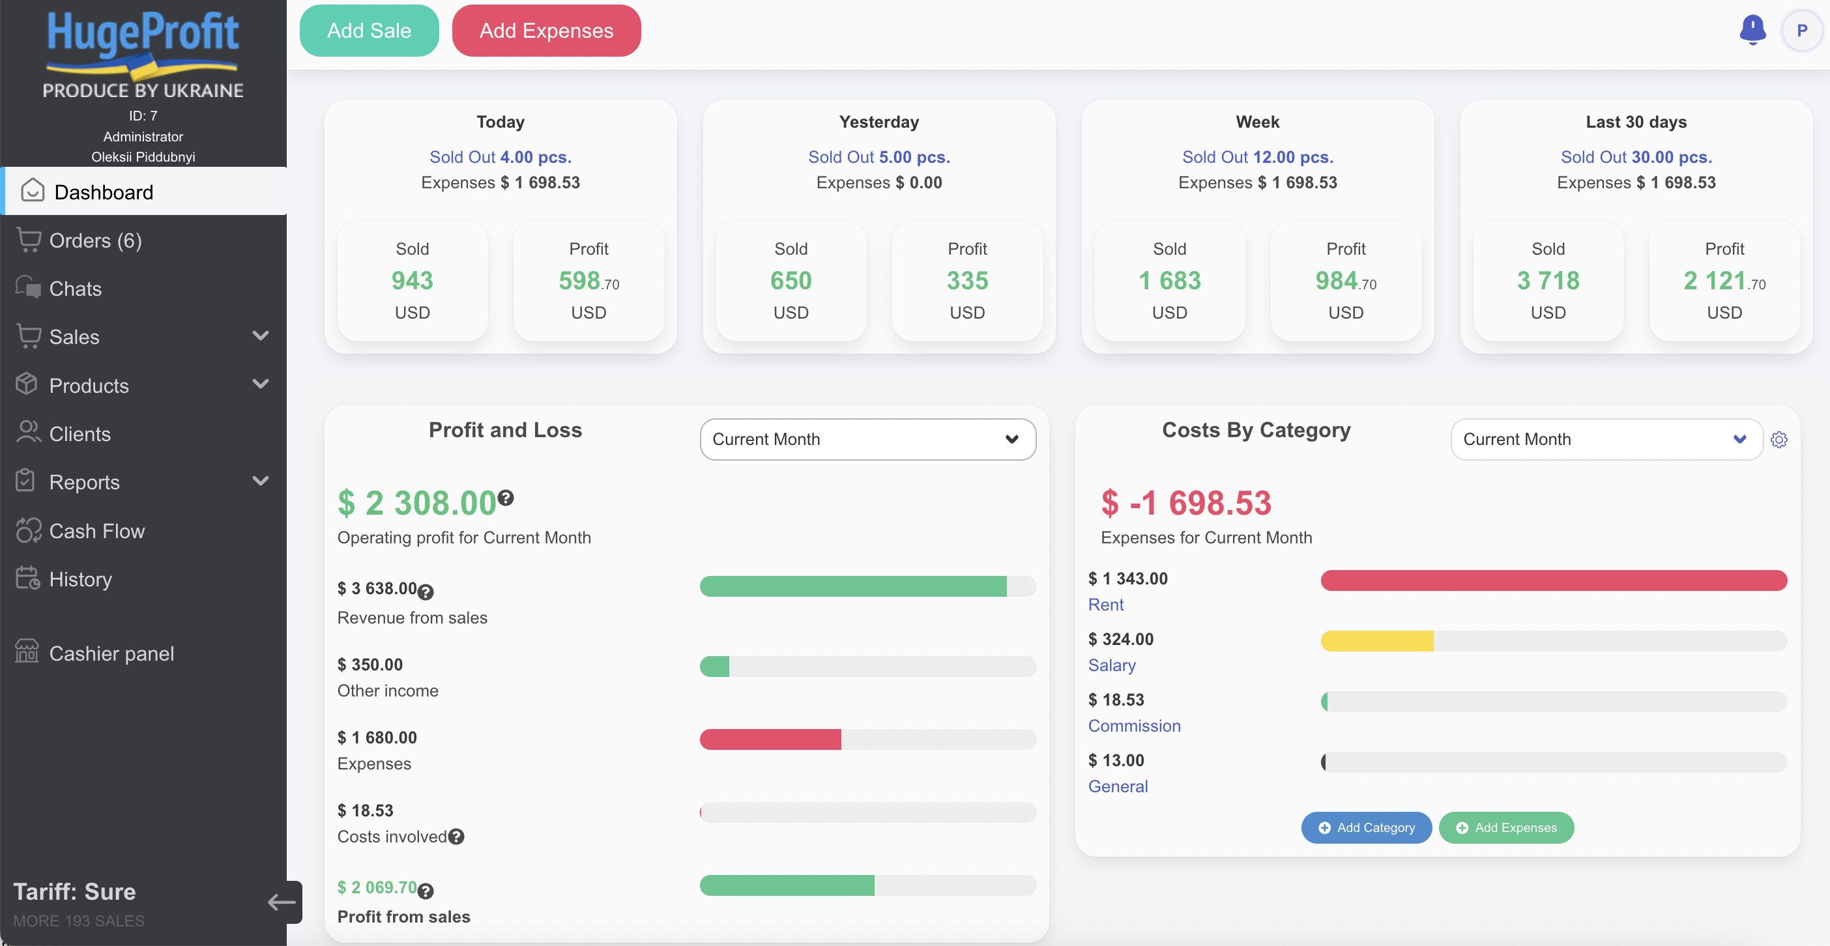The image size is (1830, 946).
Task: Click help icon beside Revenue from sales amount
Action: [x=426, y=591]
